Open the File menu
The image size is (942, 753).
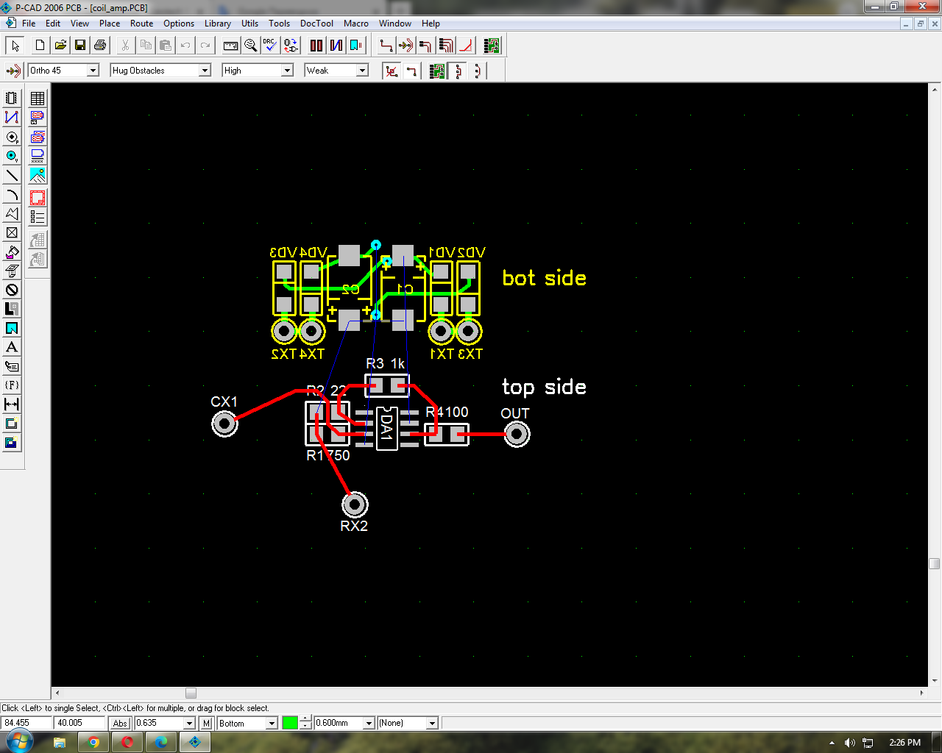click(x=29, y=24)
